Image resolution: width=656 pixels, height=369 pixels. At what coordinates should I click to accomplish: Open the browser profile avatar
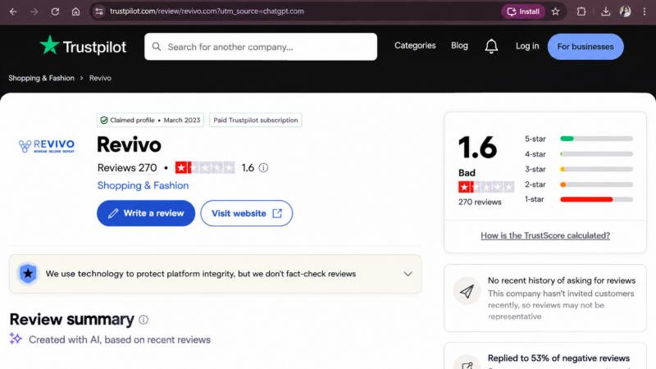(x=626, y=11)
